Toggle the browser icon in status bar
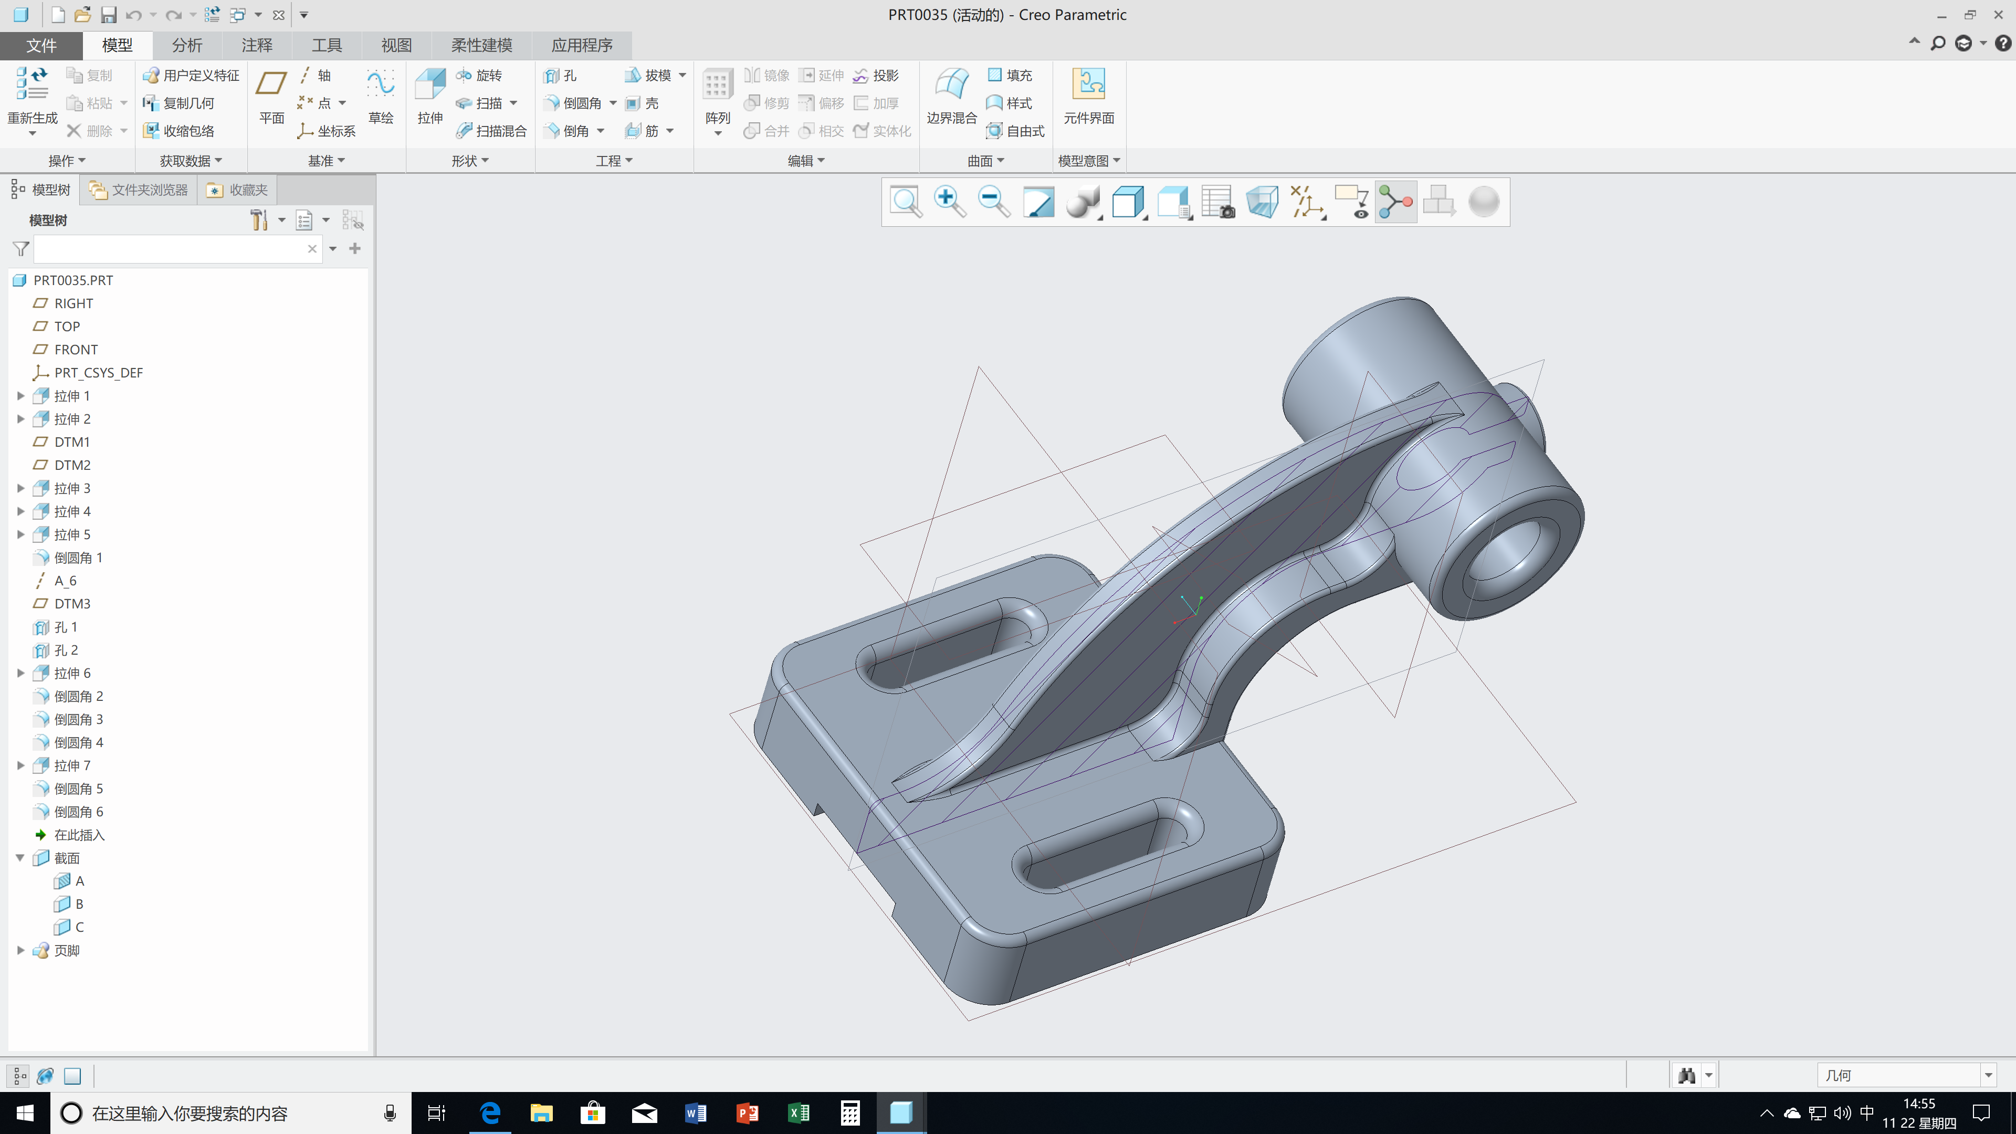Image resolution: width=2016 pixels, height=1134 pixels. 45,1076
